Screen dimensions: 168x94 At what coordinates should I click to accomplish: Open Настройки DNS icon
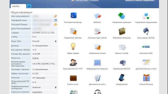[x=146, y=47]
